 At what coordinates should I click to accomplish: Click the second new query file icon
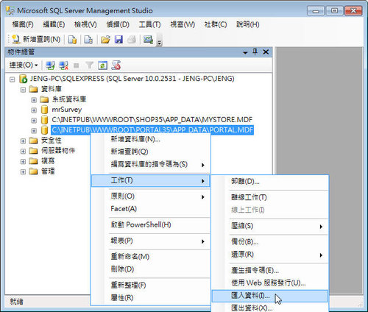[88, 40]
